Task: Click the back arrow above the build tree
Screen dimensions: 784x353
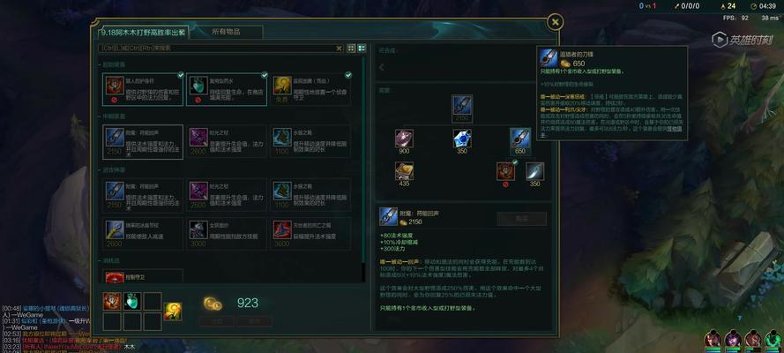Action: (x=382, y=67)
